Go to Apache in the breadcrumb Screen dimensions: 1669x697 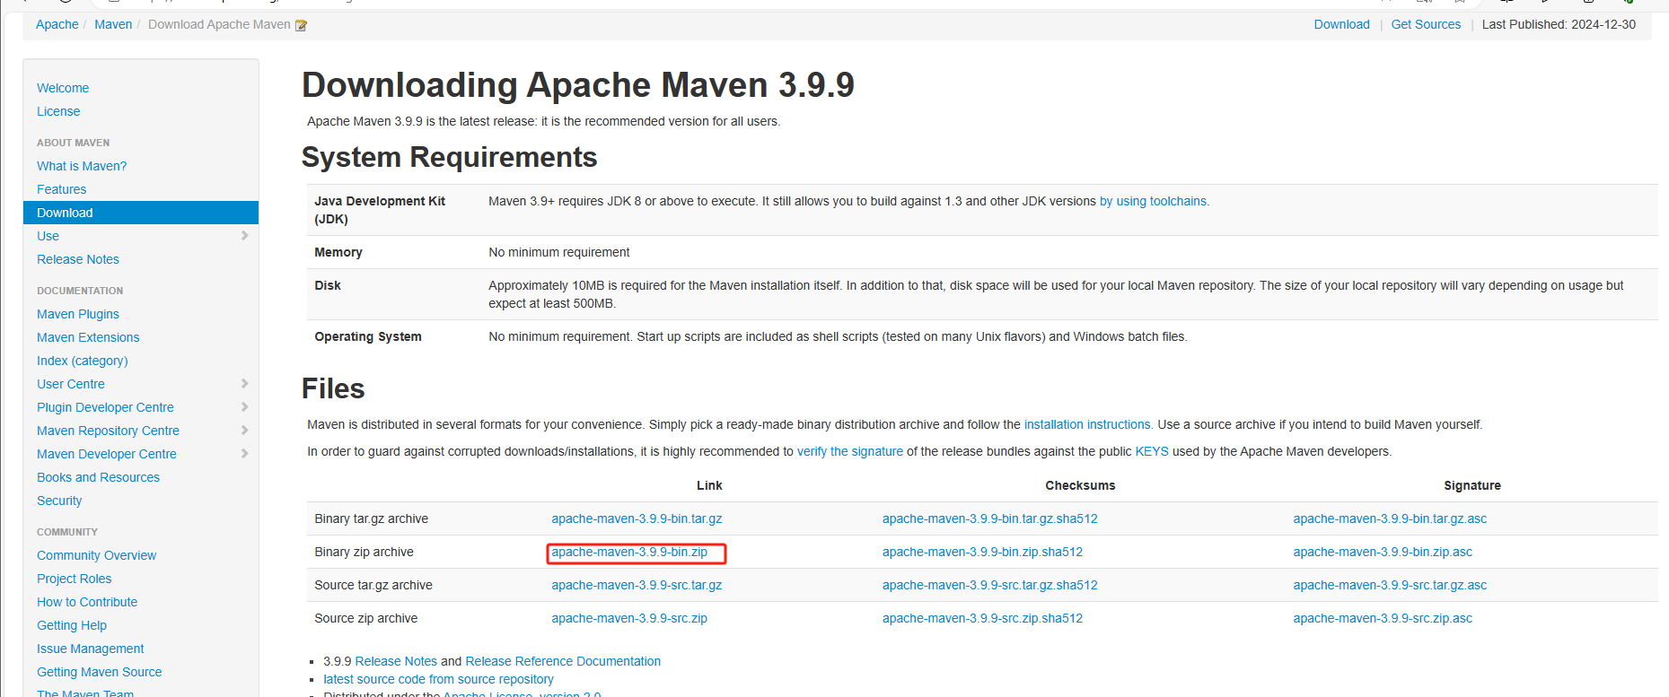57,24
